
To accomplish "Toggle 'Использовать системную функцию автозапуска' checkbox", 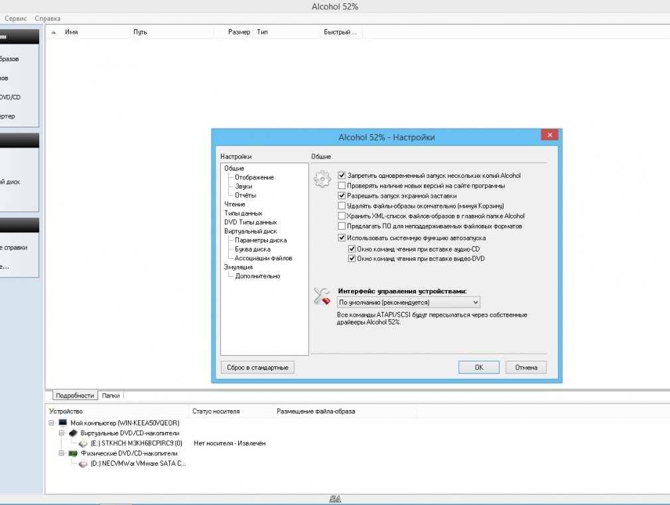I will (342, 238).
